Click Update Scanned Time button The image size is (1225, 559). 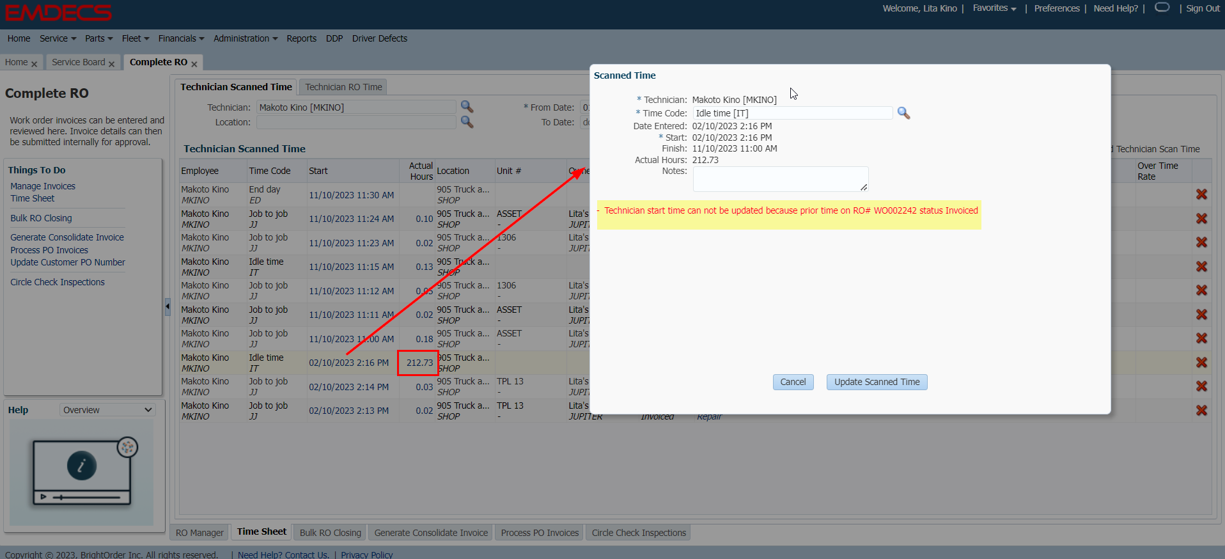coord(877,382)
